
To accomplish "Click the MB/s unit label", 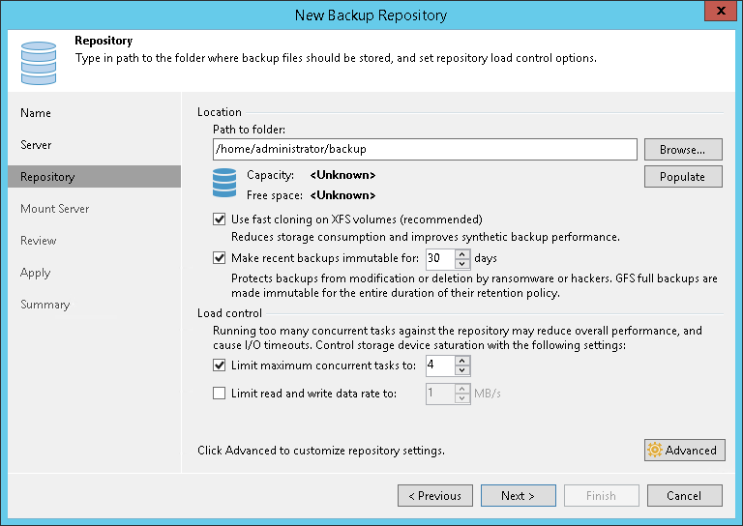I will click(x=488, y=394).
